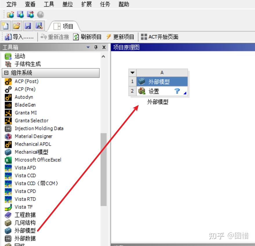Click the dropdown triangle above system A

(x=132, y=72)
